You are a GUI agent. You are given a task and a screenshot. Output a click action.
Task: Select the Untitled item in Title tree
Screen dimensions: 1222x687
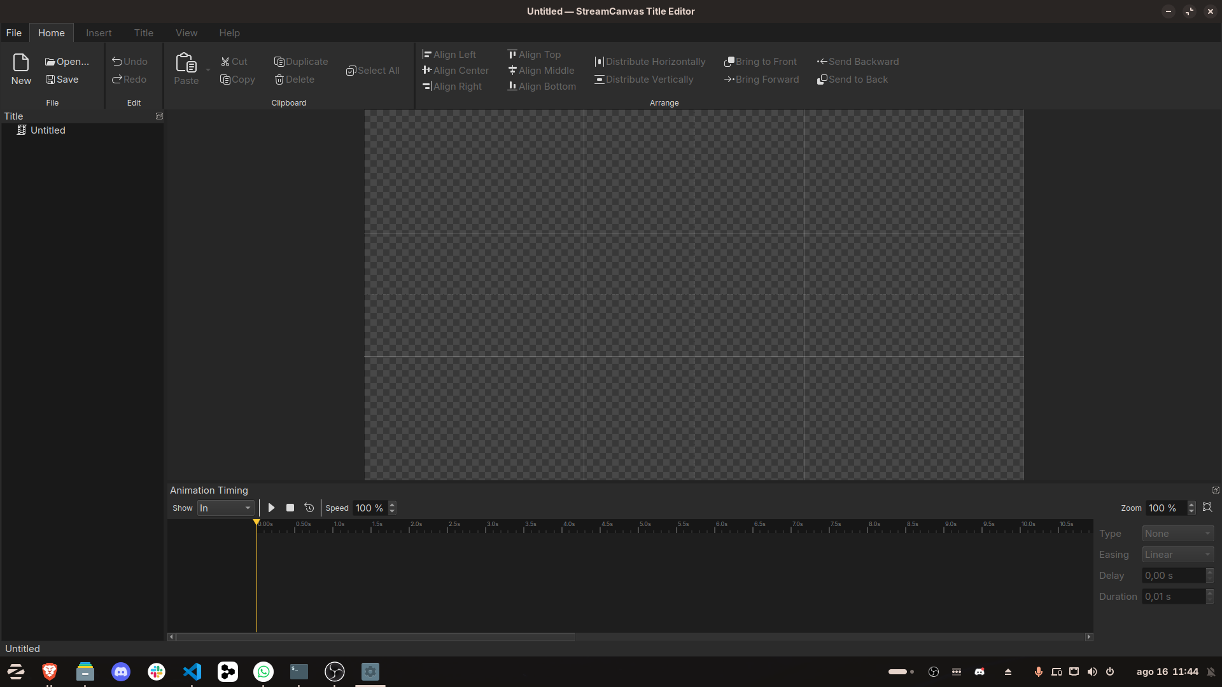click(48, 130)
